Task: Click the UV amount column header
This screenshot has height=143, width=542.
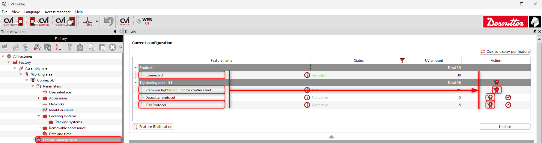Action: click(434, 60)
